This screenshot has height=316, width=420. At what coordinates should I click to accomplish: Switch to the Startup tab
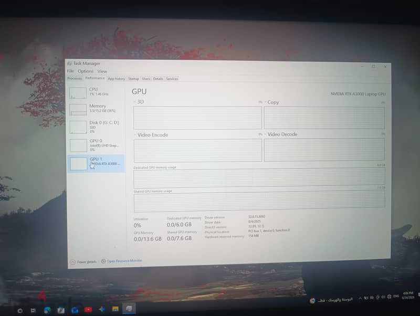(x=133, y=79)
